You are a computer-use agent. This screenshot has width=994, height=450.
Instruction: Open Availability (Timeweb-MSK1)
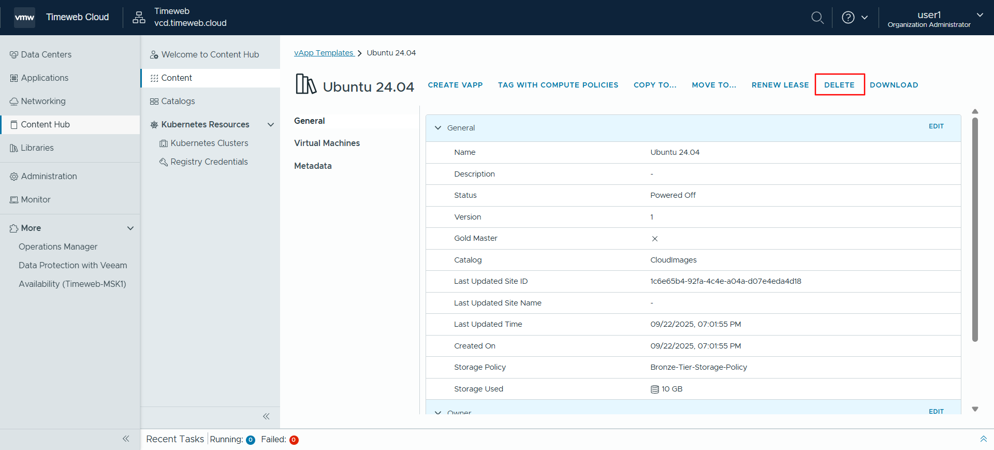[x=72, y=284]
